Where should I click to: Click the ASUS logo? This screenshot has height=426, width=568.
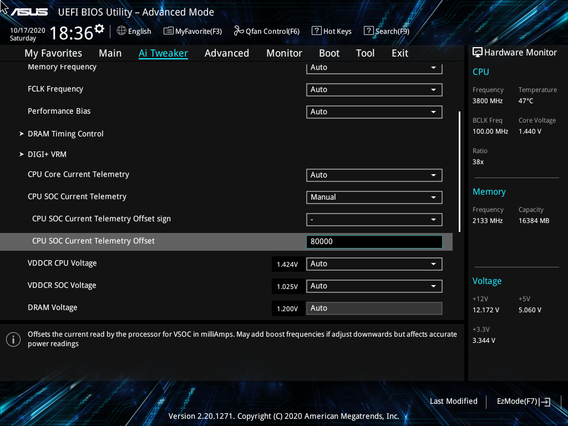tap(29, 12)
